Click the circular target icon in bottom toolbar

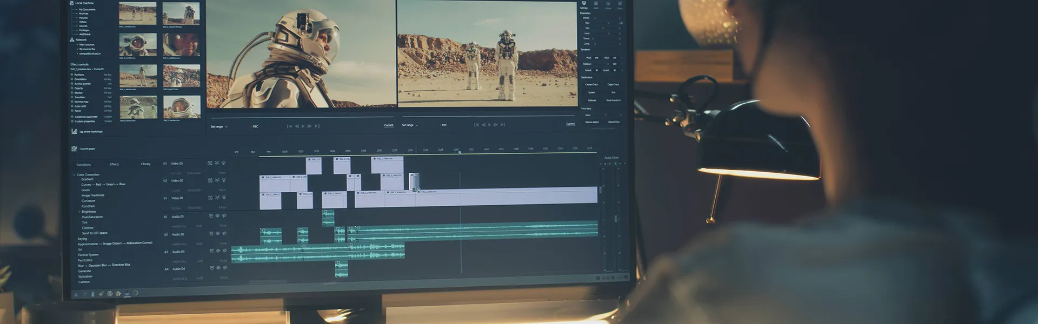point(110,294)
